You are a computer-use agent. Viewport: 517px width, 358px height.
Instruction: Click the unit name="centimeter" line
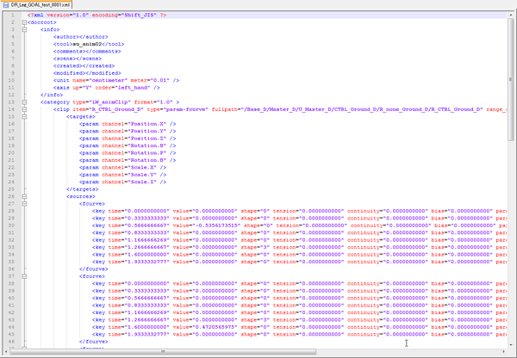(x=116, y=80)
